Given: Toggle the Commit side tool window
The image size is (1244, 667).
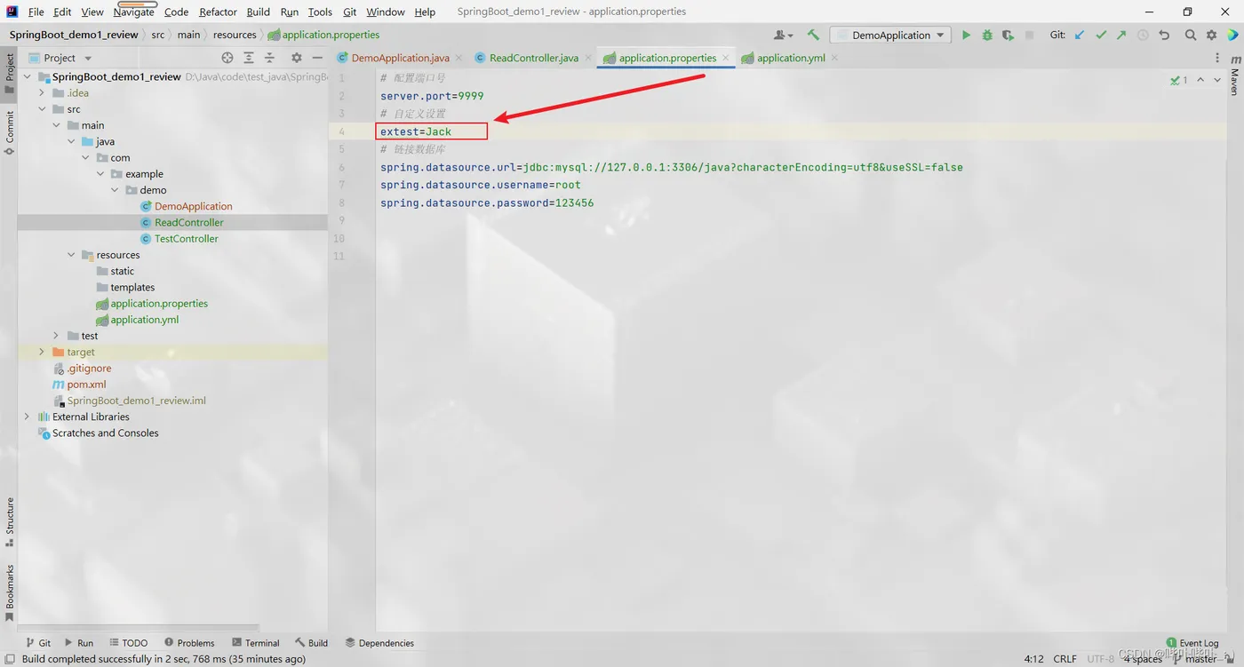Looking at the screenshot, I should (x=10, y=133).
